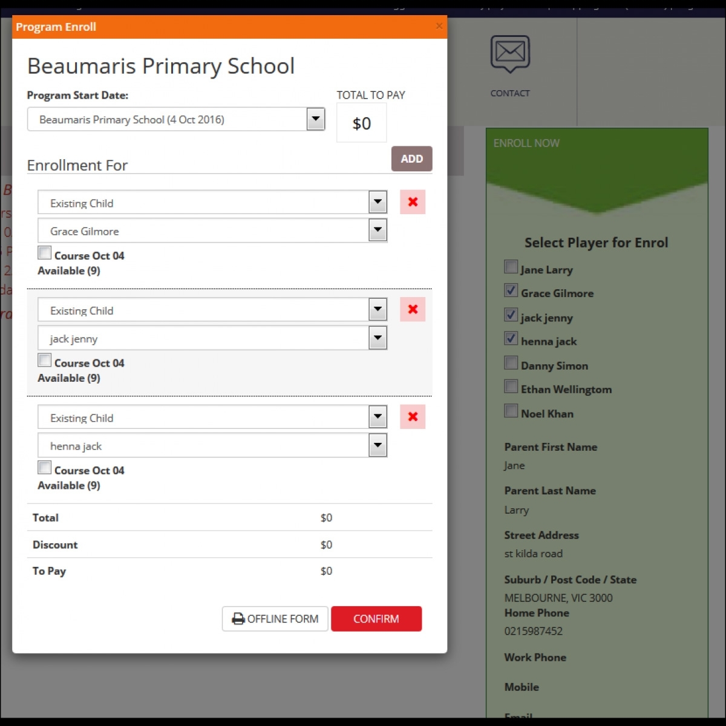Image resolution: width=726 pixels, height=726 pixels.
Task: Remove Grace Gilmore enrollment with red X
Action: pos(413,202)
